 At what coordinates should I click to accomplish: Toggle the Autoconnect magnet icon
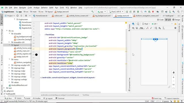click(x=137, y=28)
